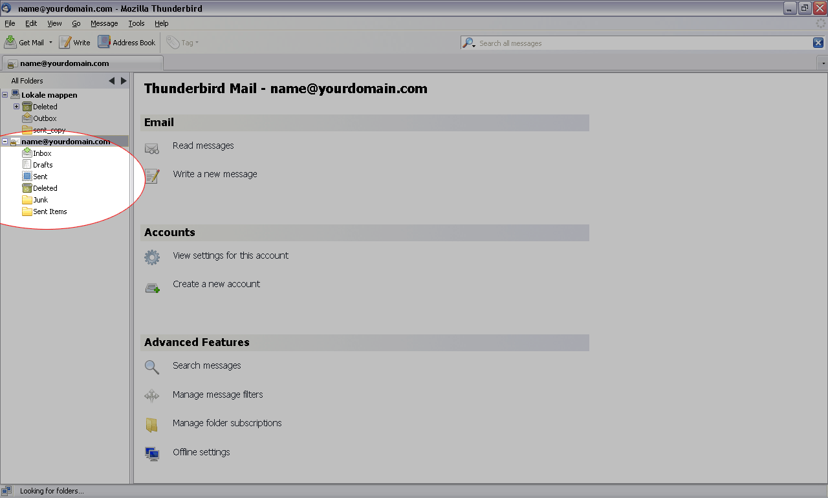Click the account settings gear icon
Image resolution: width=828 pixels, height=498 pixels.
tap(152, 257)
